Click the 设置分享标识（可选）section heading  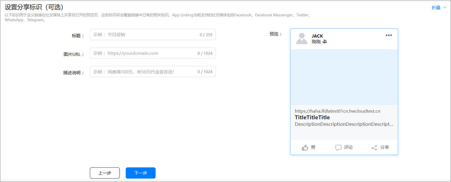coord(34,7)
